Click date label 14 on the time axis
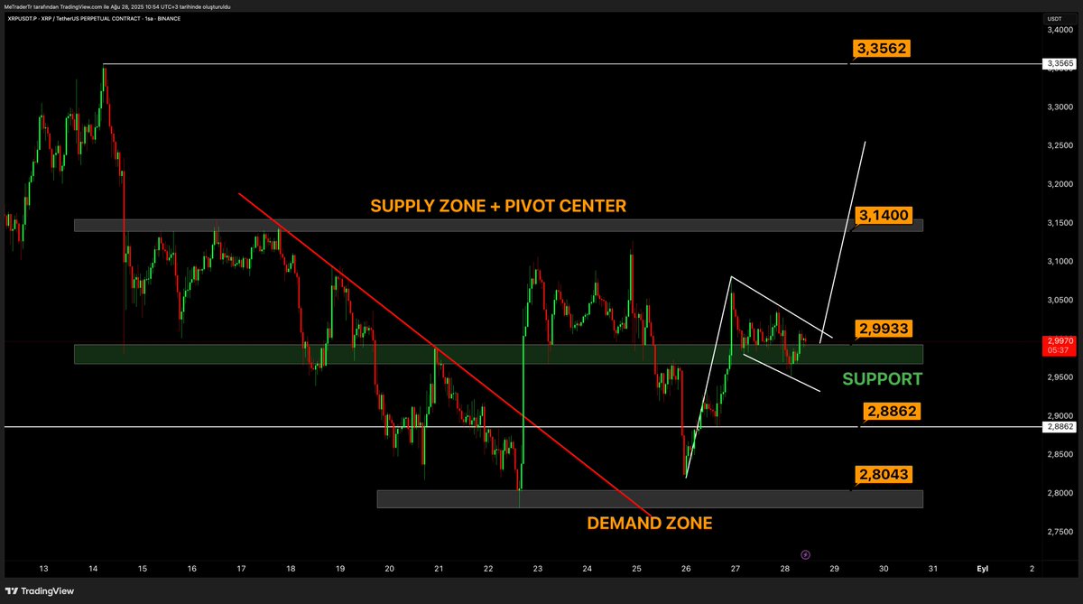 point(93,569)
